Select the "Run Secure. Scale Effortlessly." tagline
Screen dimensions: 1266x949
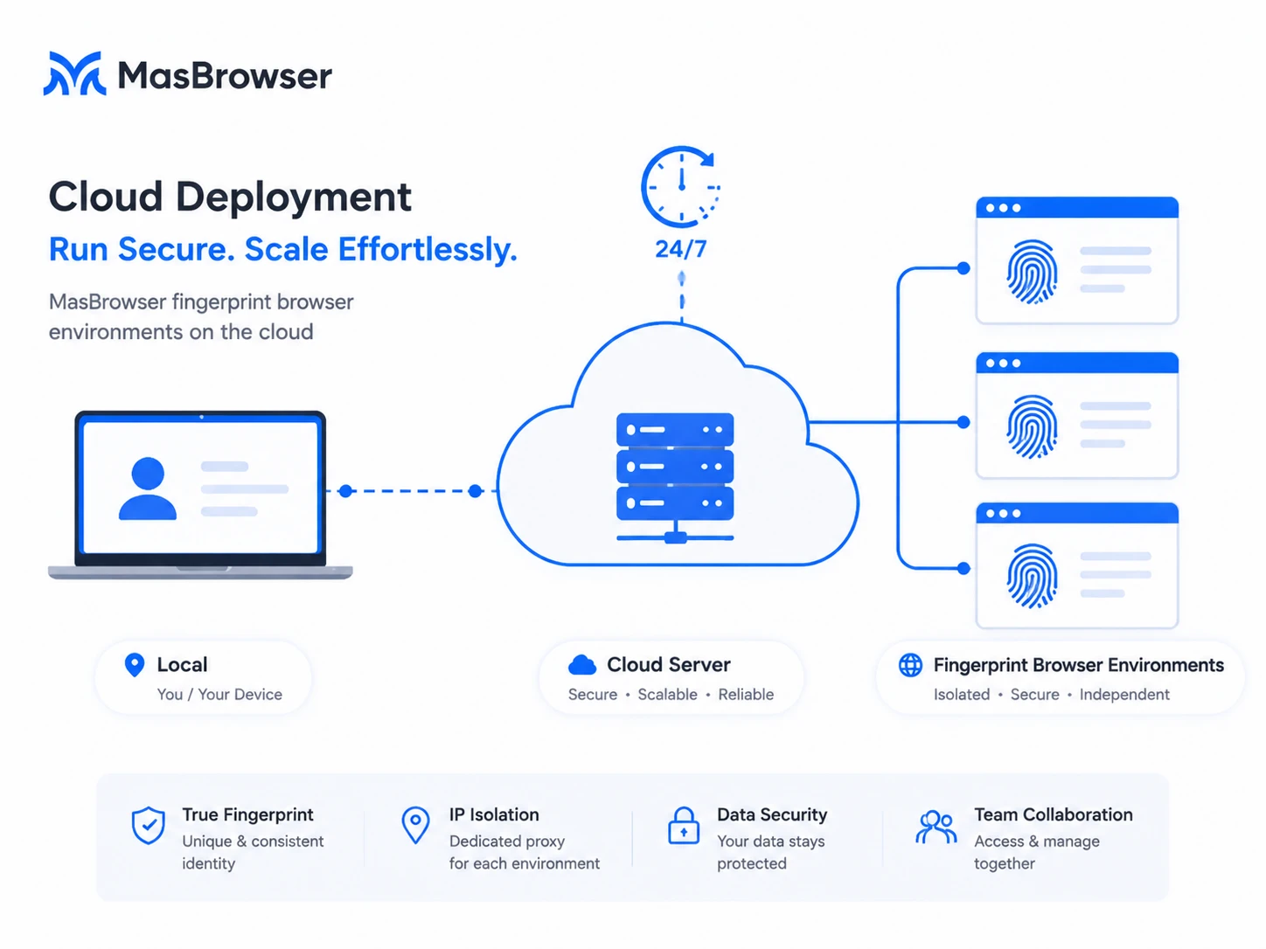pos(283,249)
